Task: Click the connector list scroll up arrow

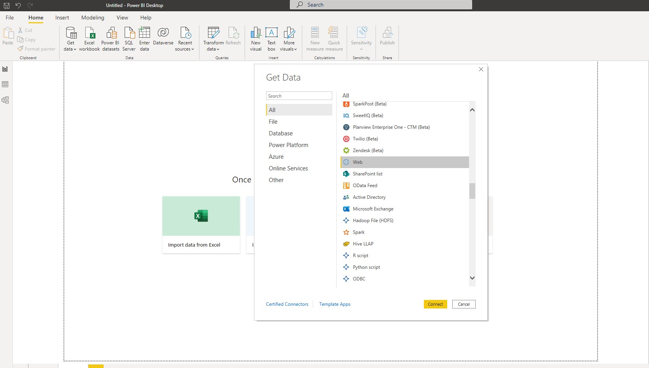Action: [472, 110]
